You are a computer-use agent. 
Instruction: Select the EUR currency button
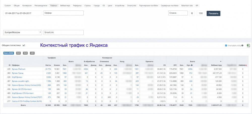pyautogui.click(x=18, y=53)
